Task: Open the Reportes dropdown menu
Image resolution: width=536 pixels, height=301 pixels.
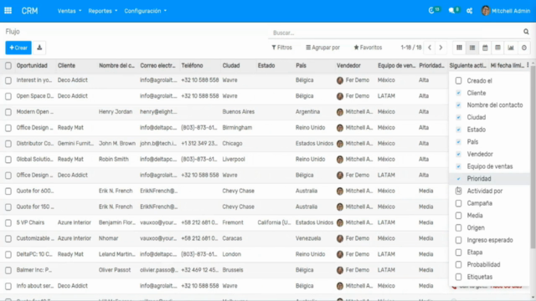Action: point(102,11)
